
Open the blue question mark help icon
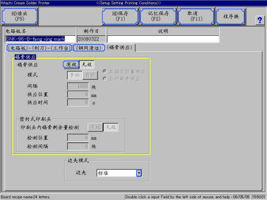[260, 20]
